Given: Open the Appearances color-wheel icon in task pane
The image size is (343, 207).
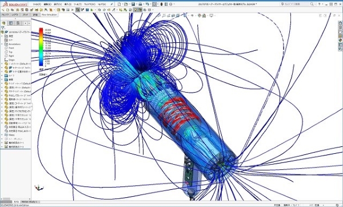Looking at the screenshot, I should coord(340,40).
